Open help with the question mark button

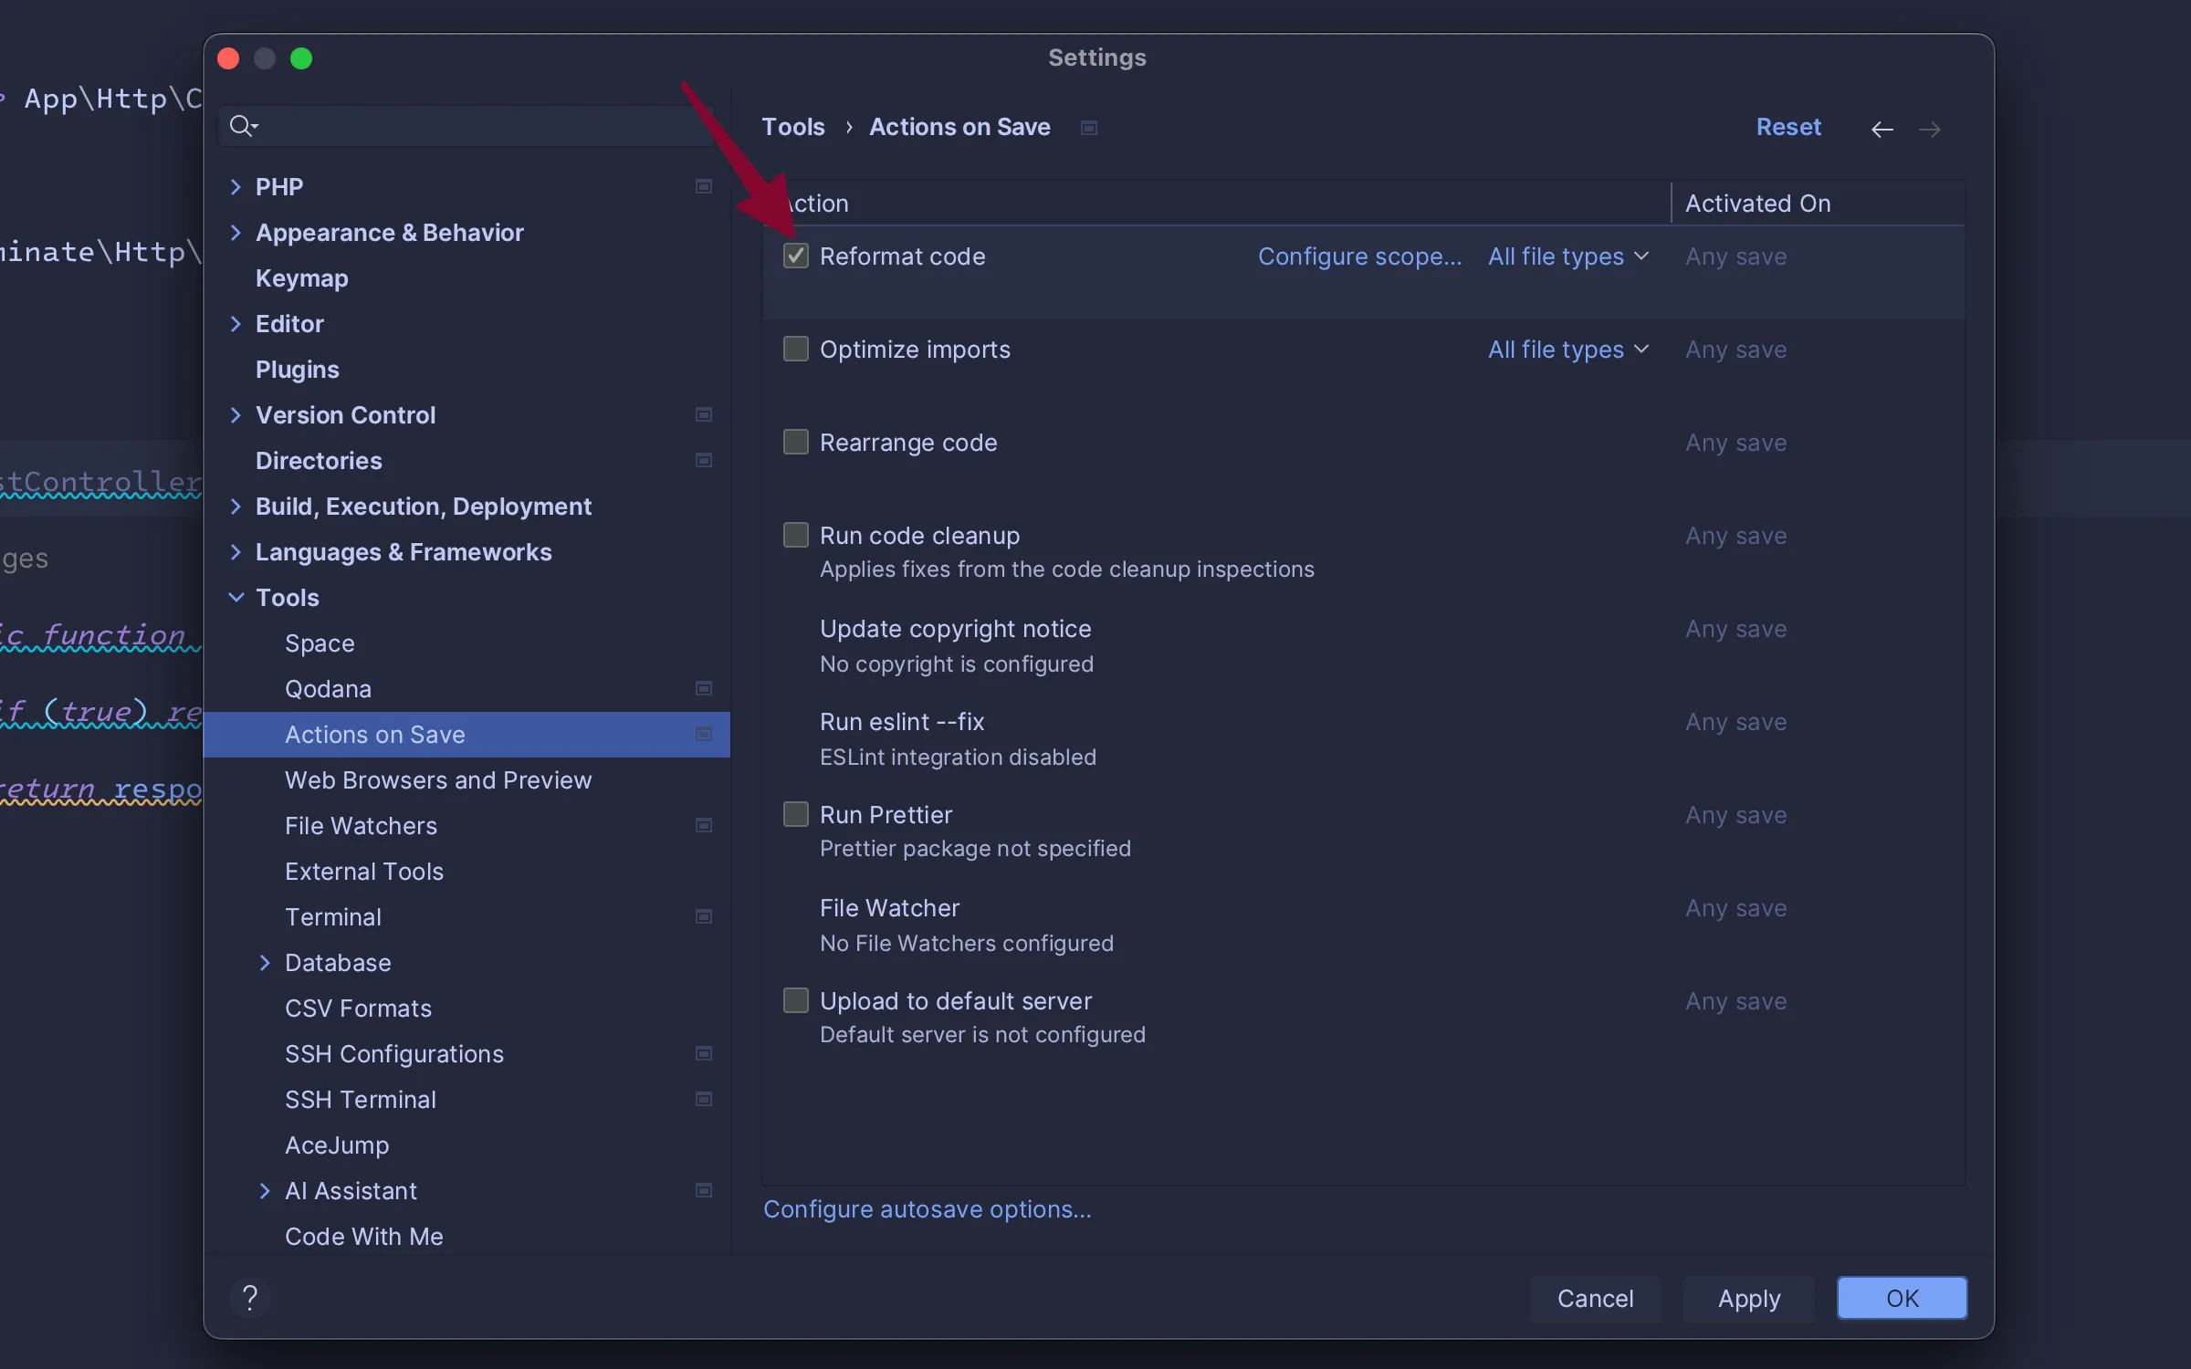250,1297
